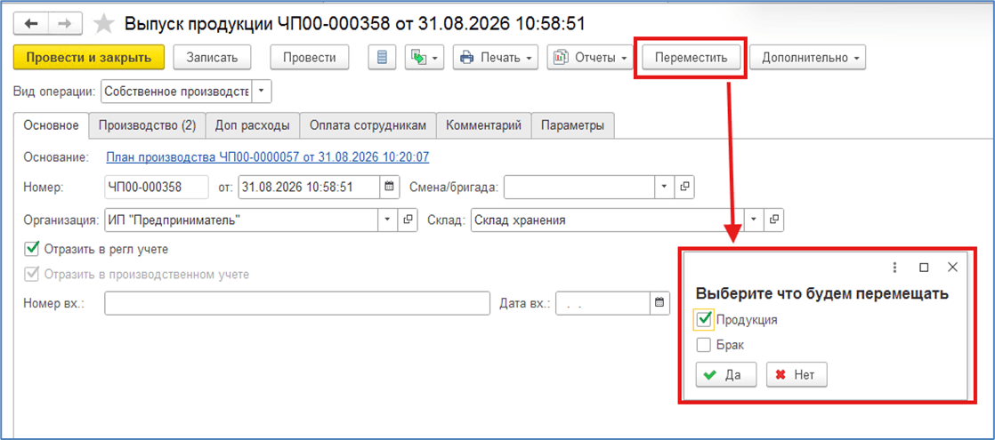Screen dimensions: 995x440
Task: Open the document movements list icon
Action: [382, 57]
